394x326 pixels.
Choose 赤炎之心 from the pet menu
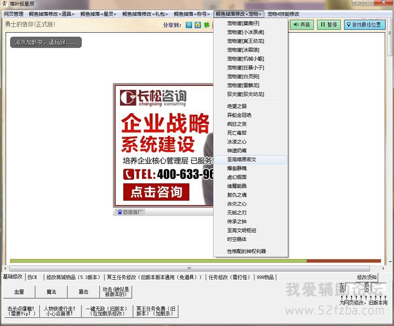(x=250, y=203)
